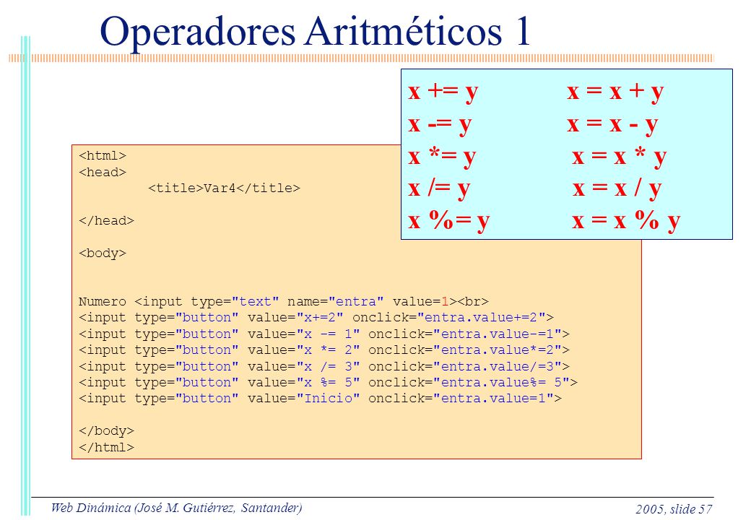
Task: Select the 'x = x * y' expression
Action: 619,157
